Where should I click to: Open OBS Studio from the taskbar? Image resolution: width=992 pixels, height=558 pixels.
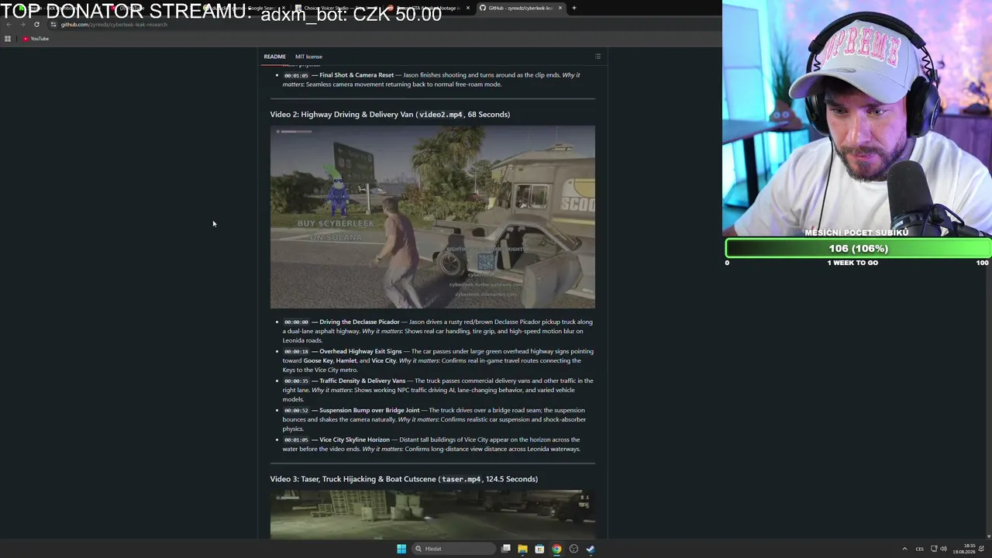click(573, 549)
